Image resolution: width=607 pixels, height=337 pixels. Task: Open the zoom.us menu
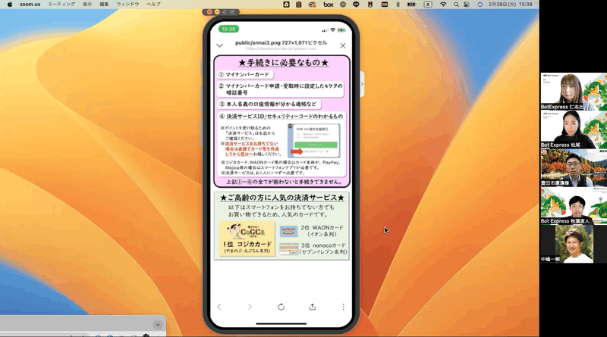coord(30,5)
